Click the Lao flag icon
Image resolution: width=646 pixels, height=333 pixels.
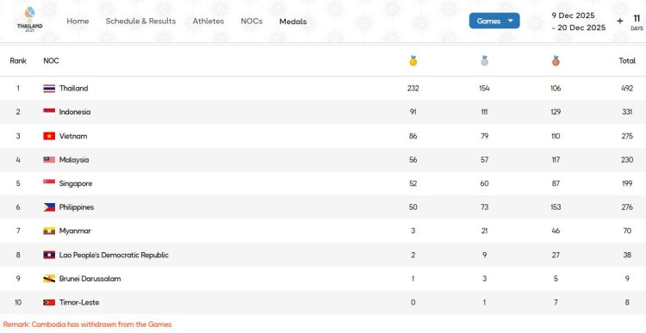pos(49,255)
